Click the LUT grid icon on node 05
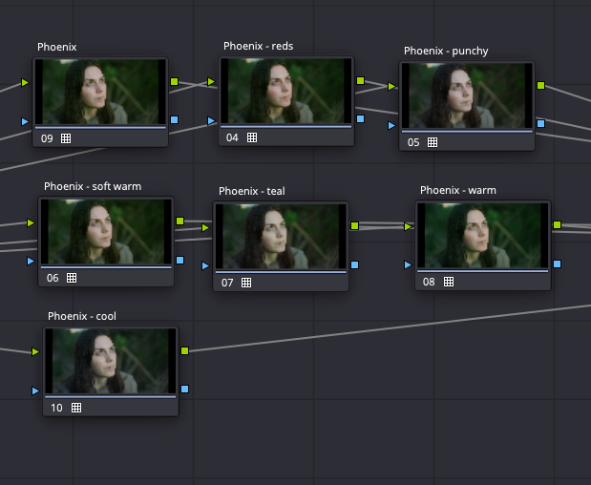 [x=432, y=142]
